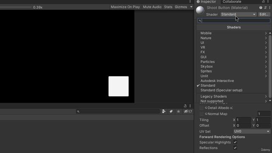Open the Game view options menu

(x=190, y=2)
